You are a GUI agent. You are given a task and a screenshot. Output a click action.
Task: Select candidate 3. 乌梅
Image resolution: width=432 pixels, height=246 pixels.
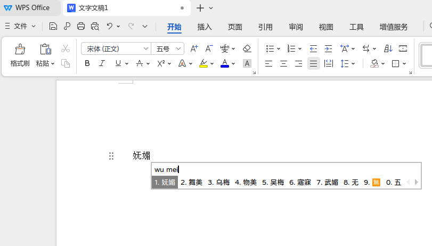coord(219,182)
